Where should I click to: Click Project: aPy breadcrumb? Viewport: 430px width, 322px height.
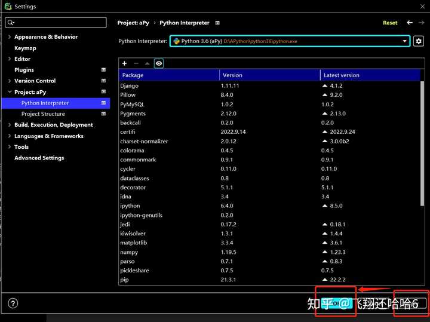point(133,23)
